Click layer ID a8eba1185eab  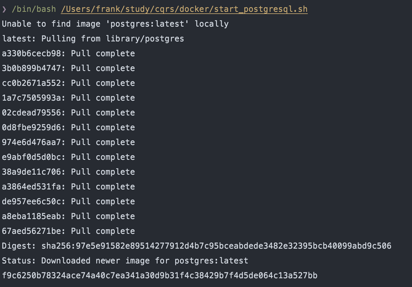tap(32, 216)
